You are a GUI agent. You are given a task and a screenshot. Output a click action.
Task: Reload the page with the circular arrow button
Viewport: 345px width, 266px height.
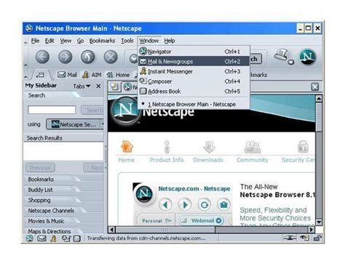tap(88, 57)
